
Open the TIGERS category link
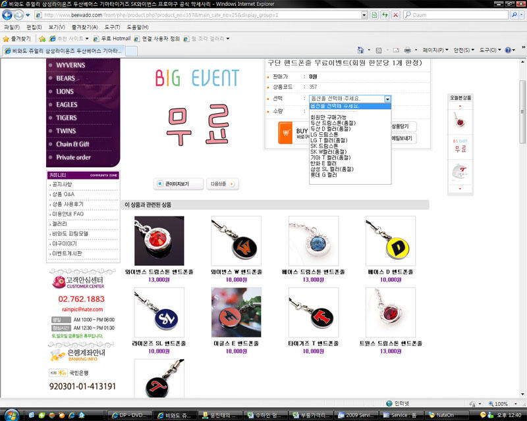tap(67, 118)
